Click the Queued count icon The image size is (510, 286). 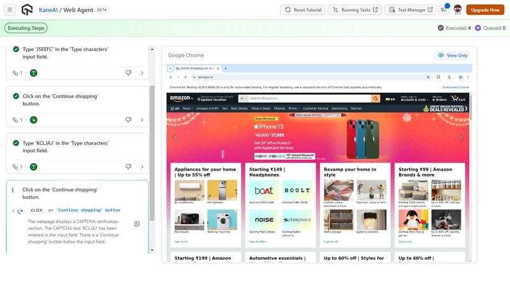[477, 28]
